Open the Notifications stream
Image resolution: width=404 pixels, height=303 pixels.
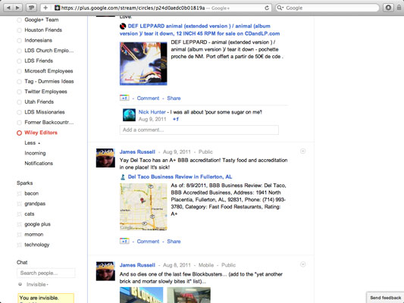[x=39, y=163]
